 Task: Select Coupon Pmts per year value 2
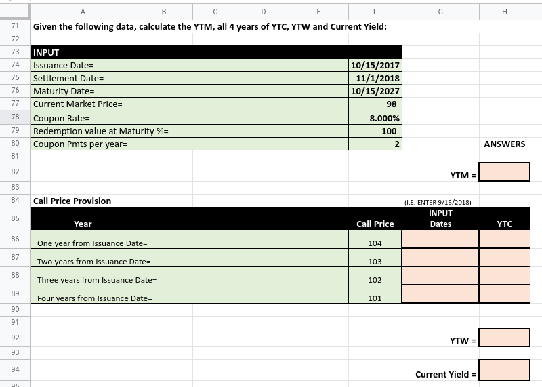point(375,144)
